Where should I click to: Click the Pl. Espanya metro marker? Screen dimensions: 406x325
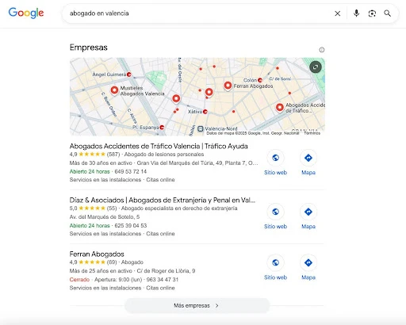[162, 128]
